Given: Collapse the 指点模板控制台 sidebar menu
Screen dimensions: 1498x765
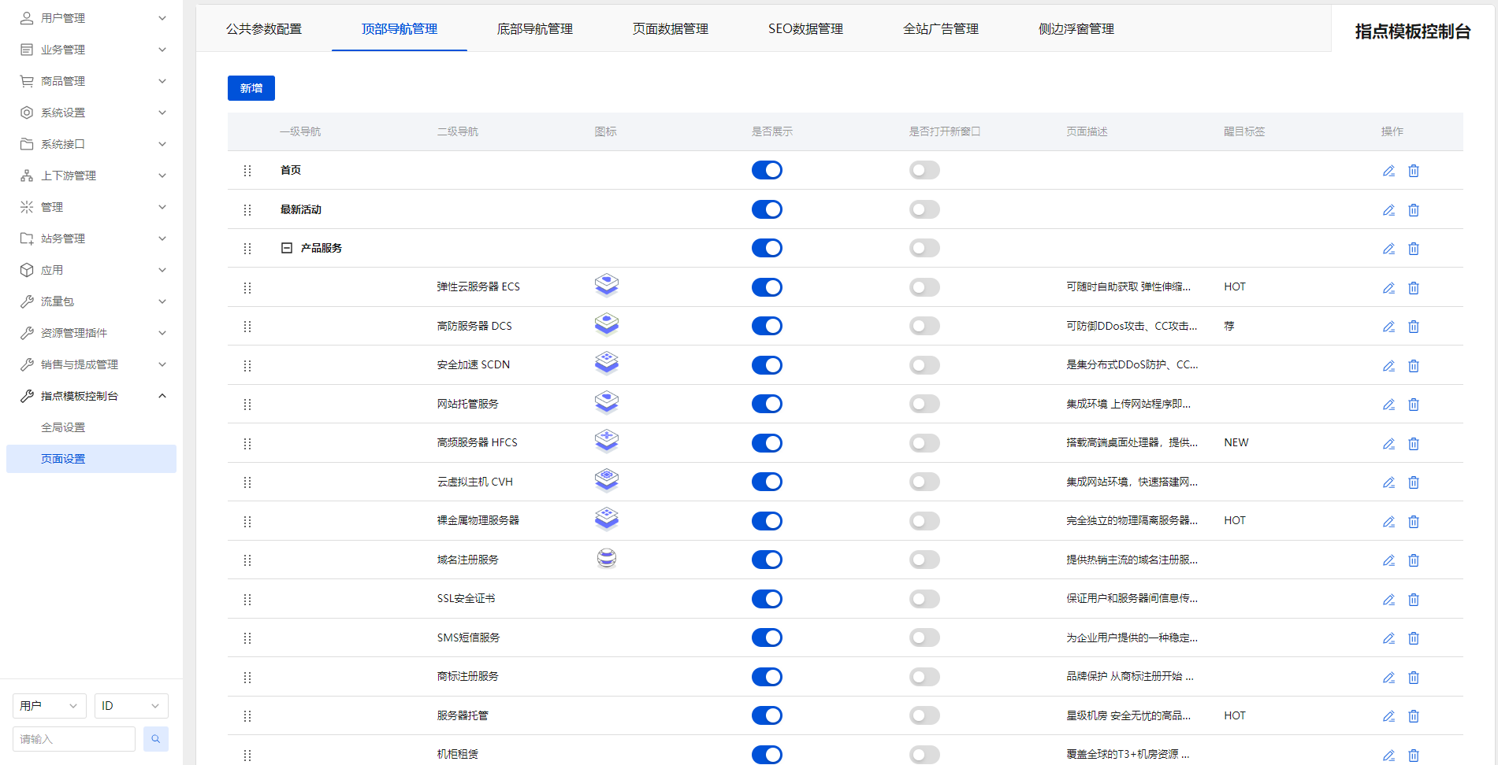Looking at the screenshot, I should (x=91, y=396).
